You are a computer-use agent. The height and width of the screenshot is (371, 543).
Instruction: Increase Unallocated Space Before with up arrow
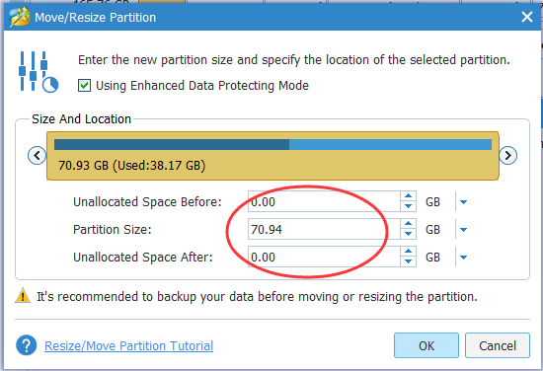pyautogui.click(x=408, y=196)
